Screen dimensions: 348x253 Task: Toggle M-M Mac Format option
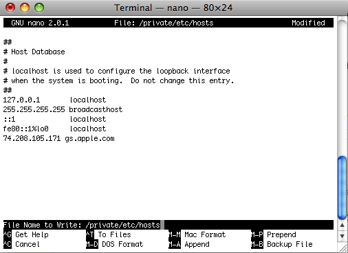click(197, 234)
